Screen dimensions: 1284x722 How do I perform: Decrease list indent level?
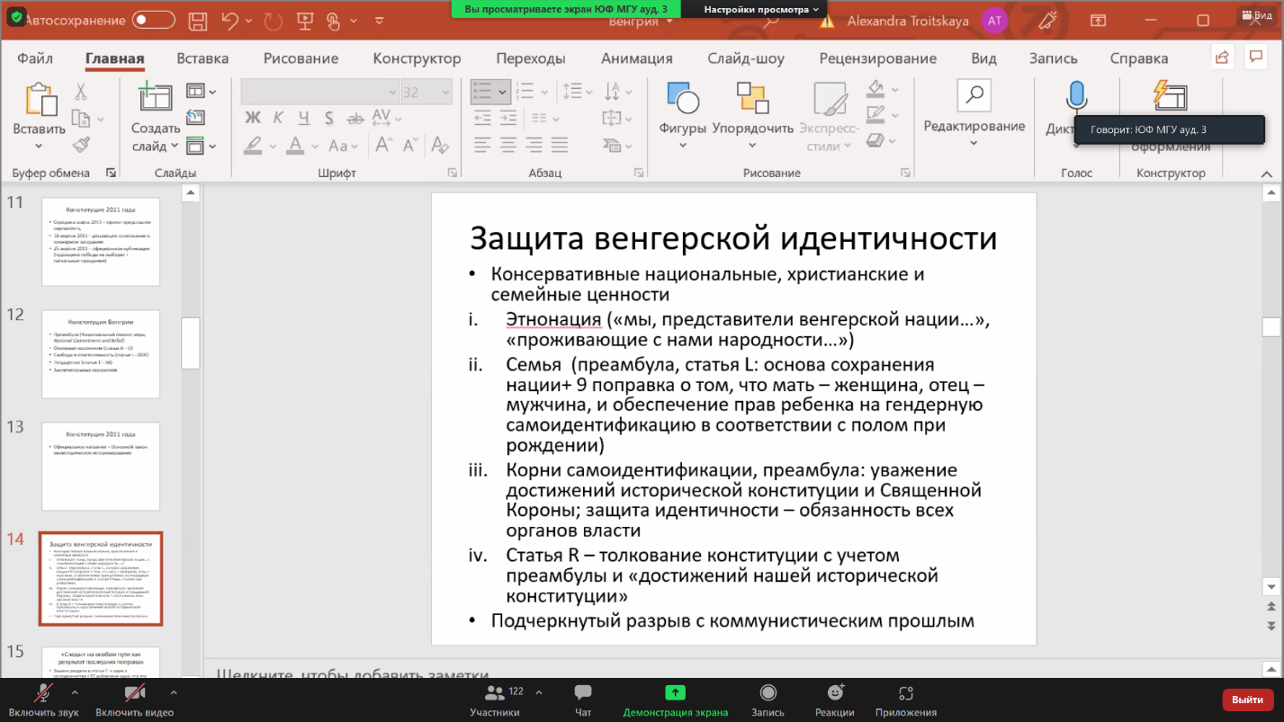(x=483, y=118)
